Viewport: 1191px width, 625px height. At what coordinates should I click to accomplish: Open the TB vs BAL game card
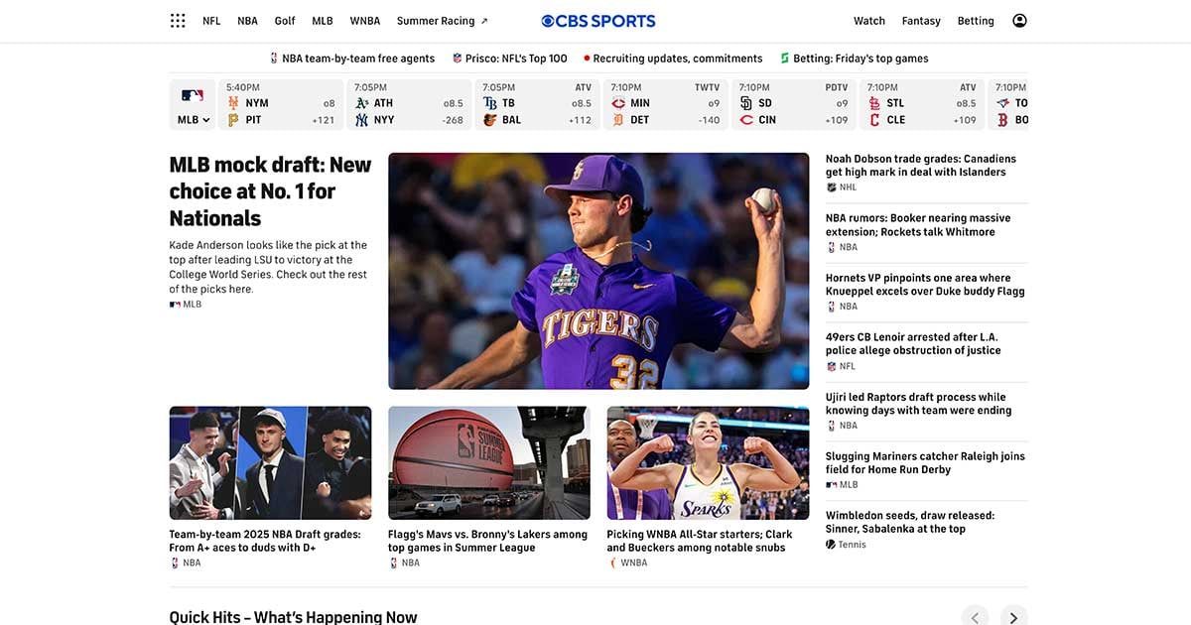(537, 104)
